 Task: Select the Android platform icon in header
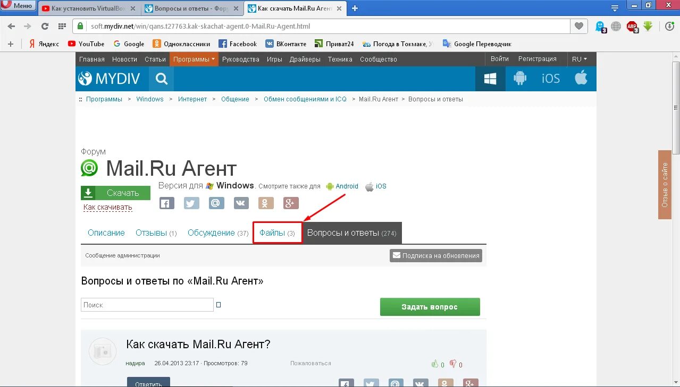pyautogui.click(x=520, y=79)
